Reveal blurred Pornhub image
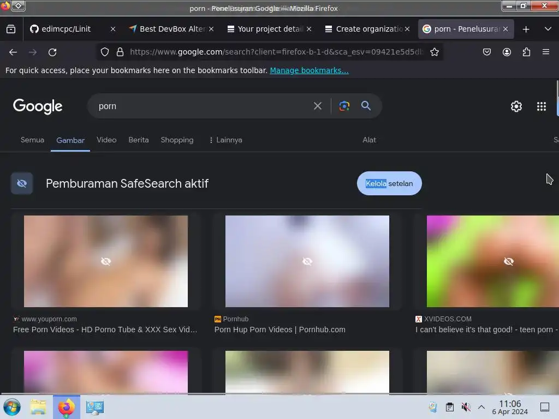 click(x=307, y=261)
